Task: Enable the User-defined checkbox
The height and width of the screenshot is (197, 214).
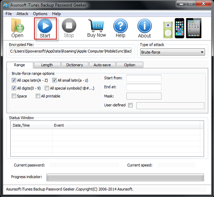Action: point(130,105)
